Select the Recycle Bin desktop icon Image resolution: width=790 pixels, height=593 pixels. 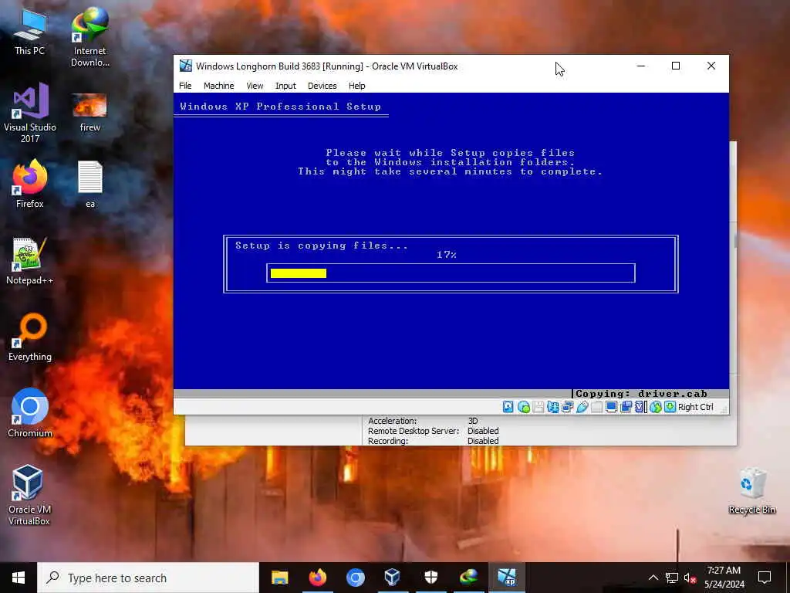pyautogui.click(x=751, y=491)
